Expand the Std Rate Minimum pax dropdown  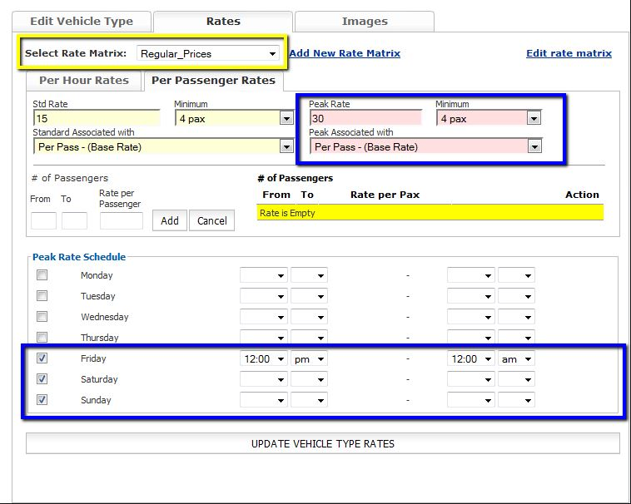tap(233, 119)
